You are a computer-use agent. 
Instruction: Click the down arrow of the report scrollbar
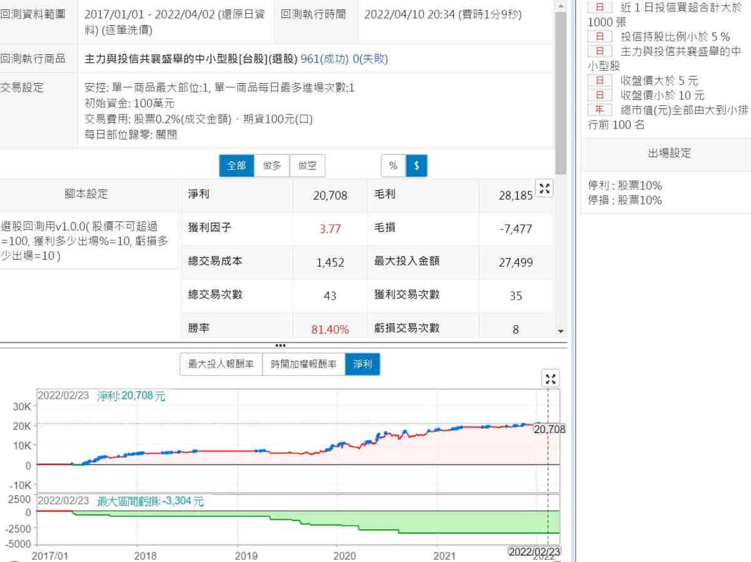click(x=561, y=331)
